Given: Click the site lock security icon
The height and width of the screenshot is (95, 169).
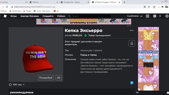Looking at the screenshot, I should (x=12, y=7).
